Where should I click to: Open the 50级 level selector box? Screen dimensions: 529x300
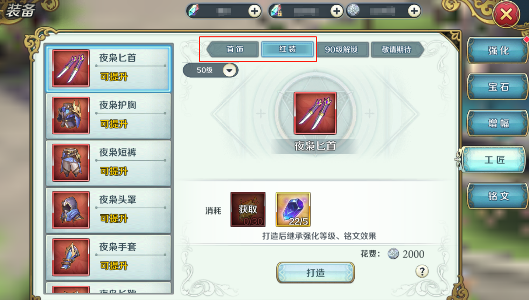[x=210, y=70]
